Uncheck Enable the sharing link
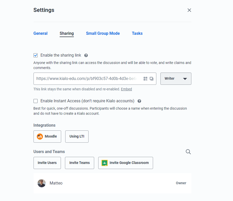233x201 pixels. [x=36, y=55]
